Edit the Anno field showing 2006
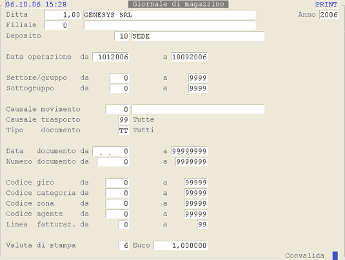 click(329, 15)
